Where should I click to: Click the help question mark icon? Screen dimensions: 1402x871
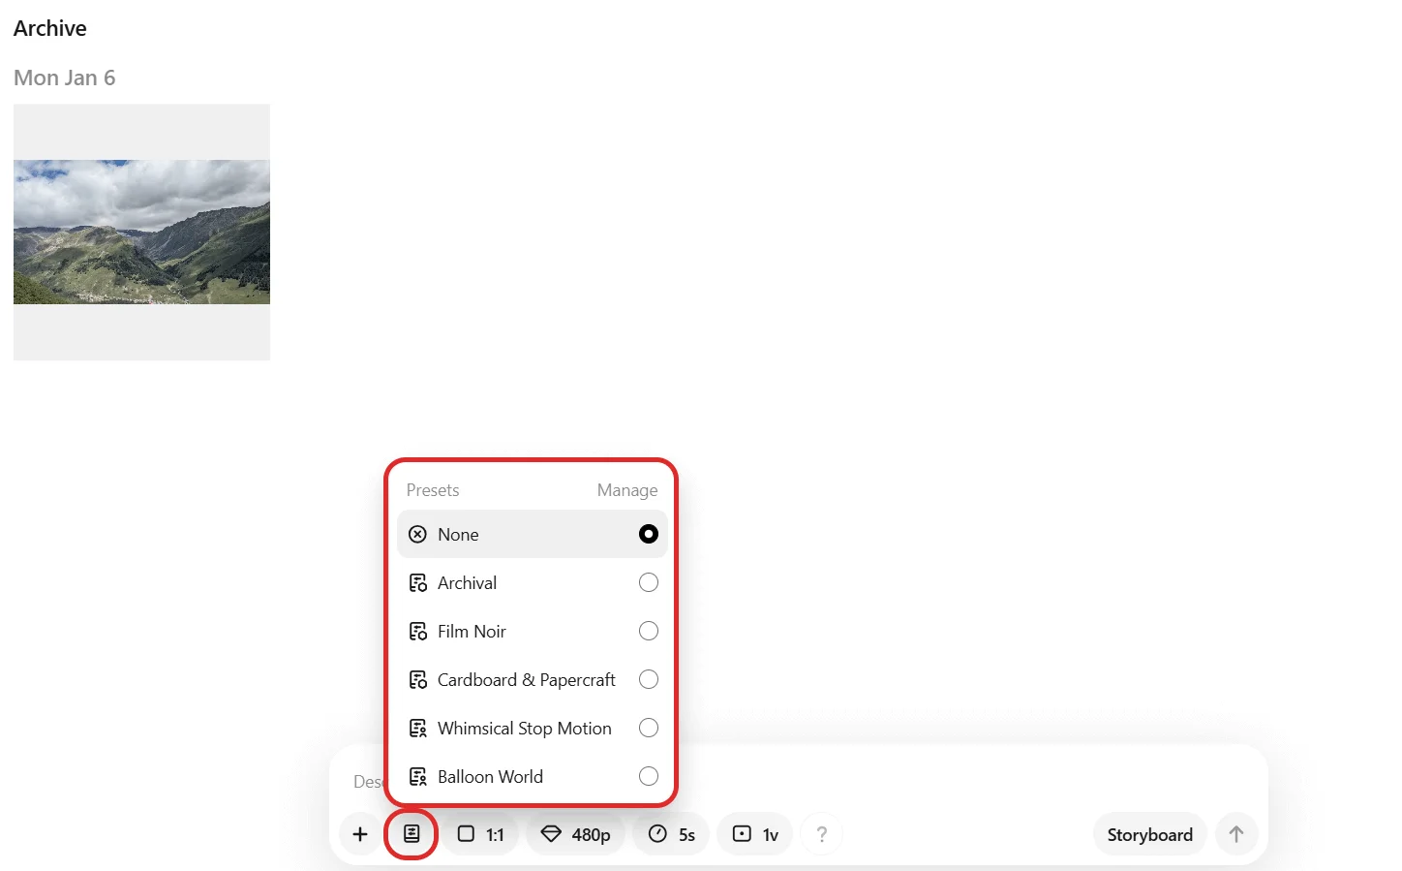point(821,834)
